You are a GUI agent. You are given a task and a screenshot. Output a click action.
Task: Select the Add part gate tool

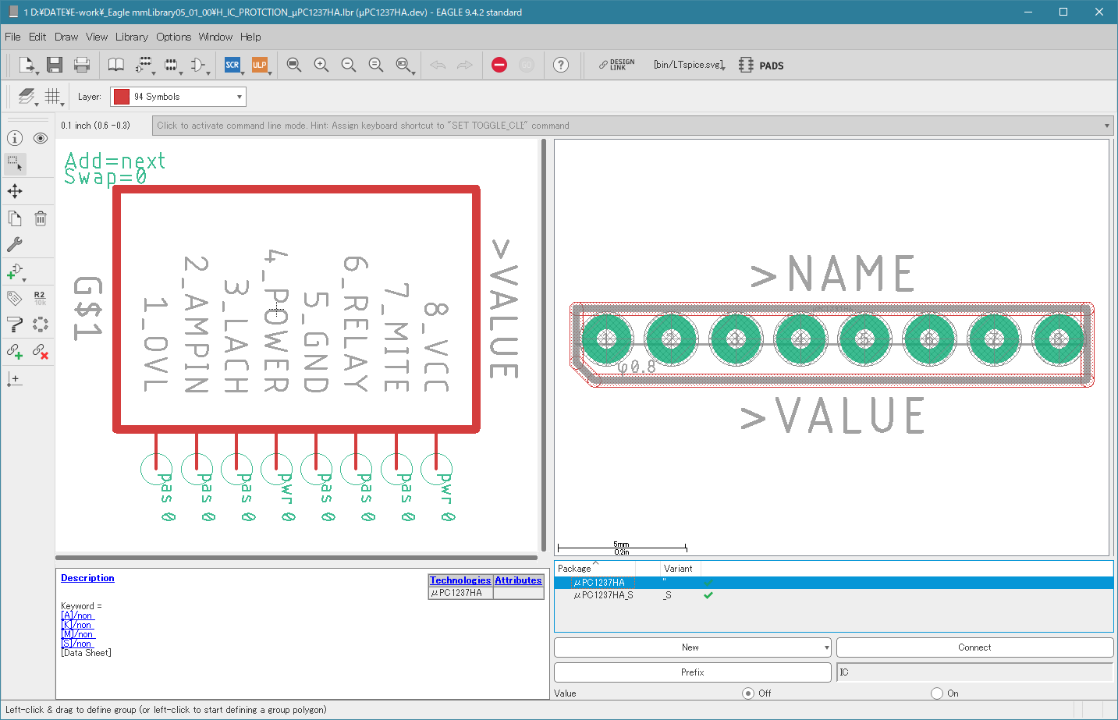point(16,272)
